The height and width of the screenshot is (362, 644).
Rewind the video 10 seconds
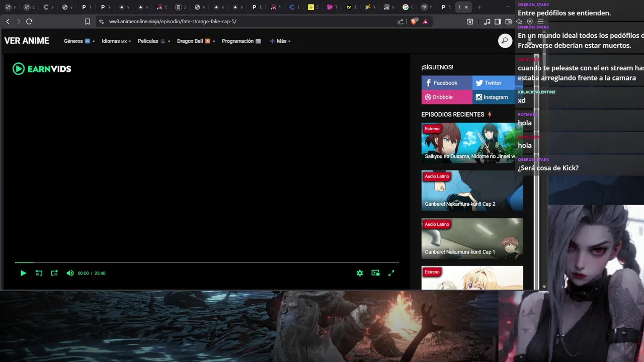[x=39, y=273]
